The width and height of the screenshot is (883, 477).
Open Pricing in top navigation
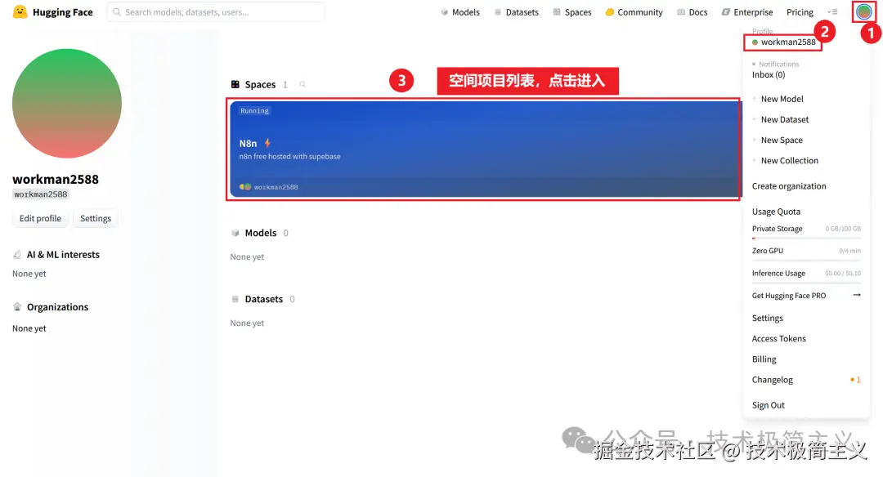800,11
